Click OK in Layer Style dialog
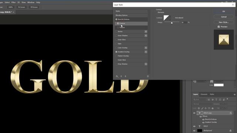The height and width of the screenshot is (133, 237). click(x=224, y=11)
